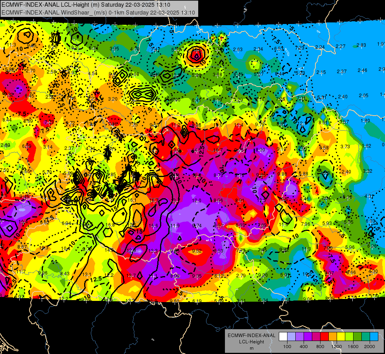Click the wind shear value 2.79
Viewport: 385px width, 354px height.
(x=241, y=276)
